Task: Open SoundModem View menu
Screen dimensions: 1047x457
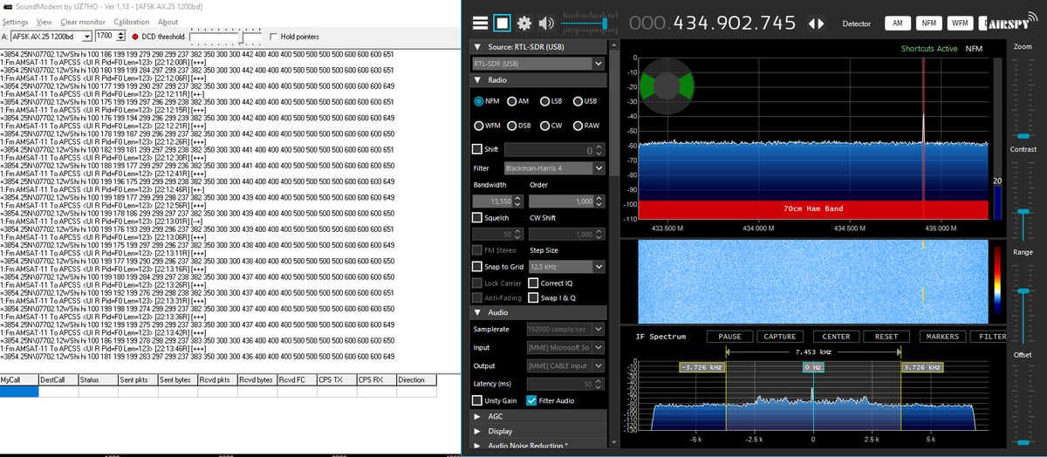Action: pyautogui.click(x=44, y=21)
